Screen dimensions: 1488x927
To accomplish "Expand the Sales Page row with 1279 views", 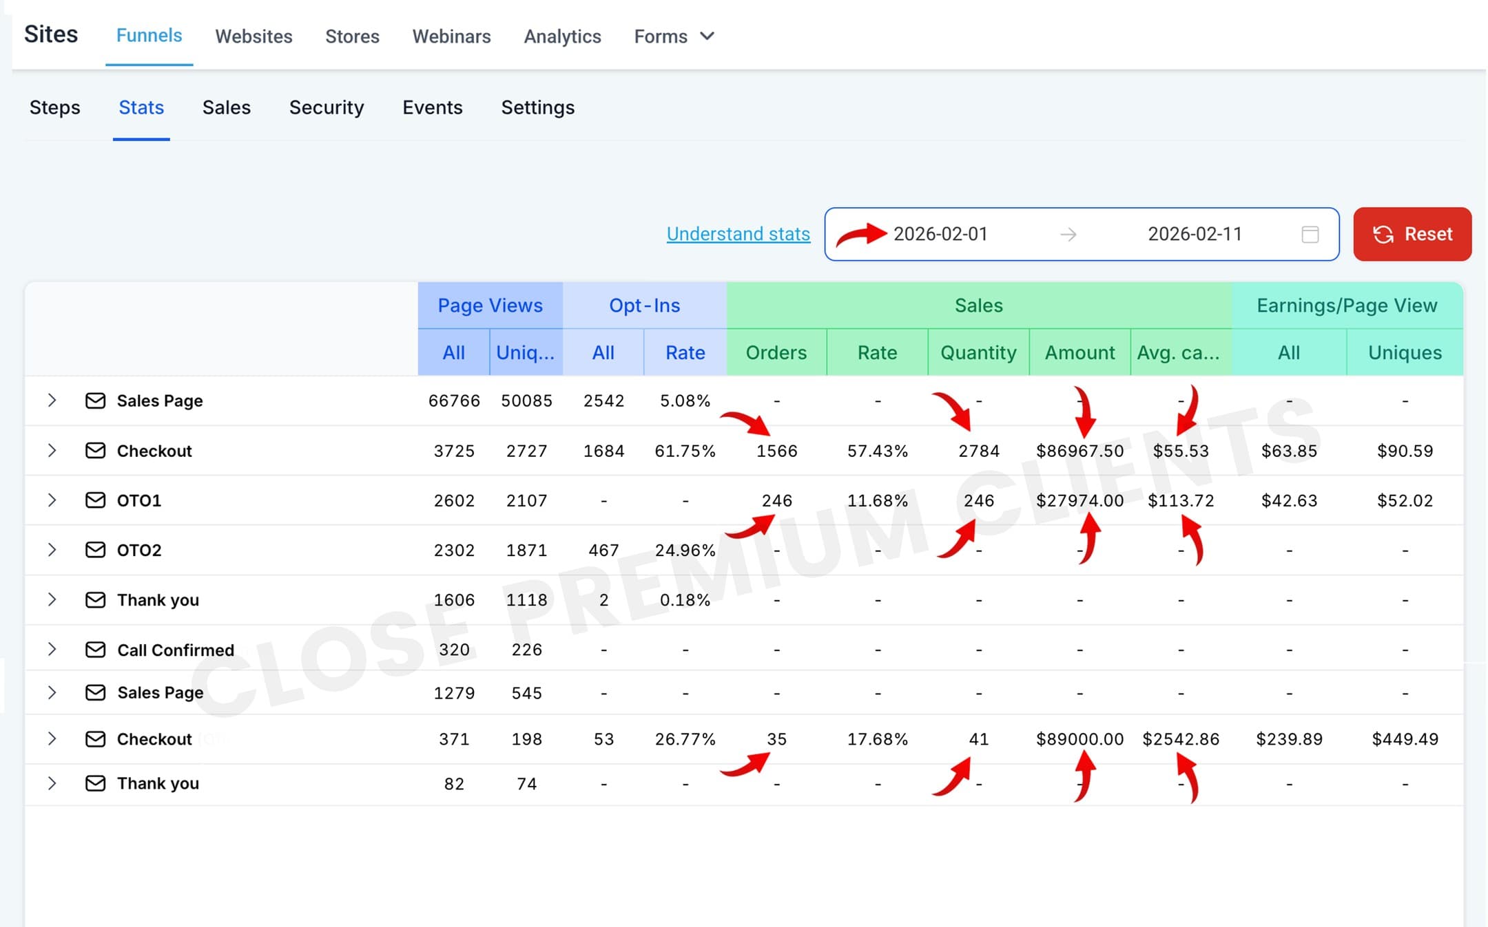I will coord(52,692).
